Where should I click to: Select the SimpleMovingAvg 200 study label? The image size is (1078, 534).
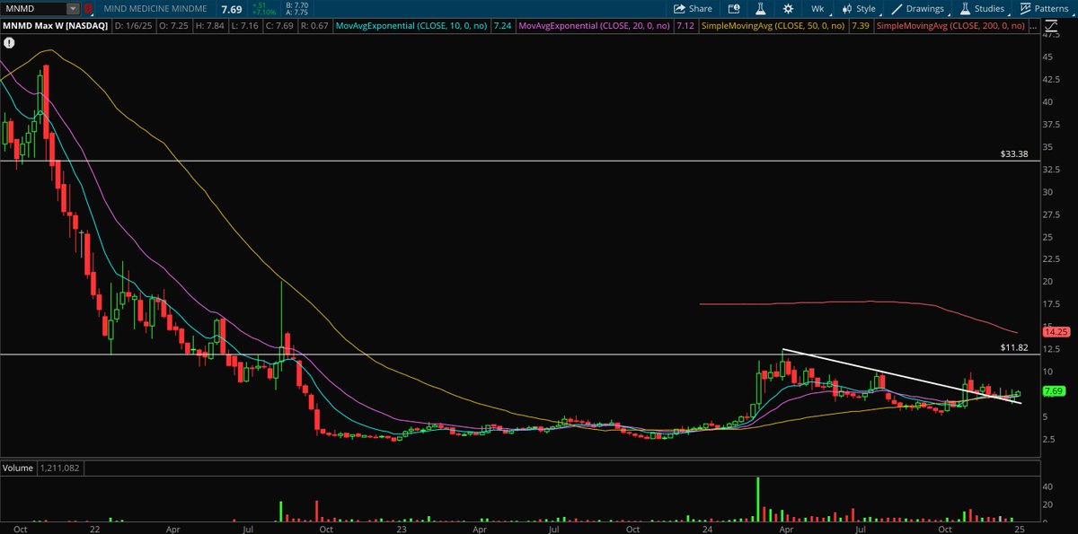point(950,26)
